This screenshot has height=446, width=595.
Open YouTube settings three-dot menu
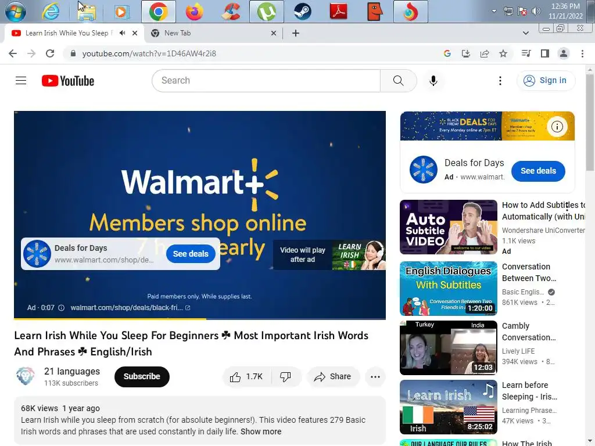pyautogui.click(x=500, y=80)
